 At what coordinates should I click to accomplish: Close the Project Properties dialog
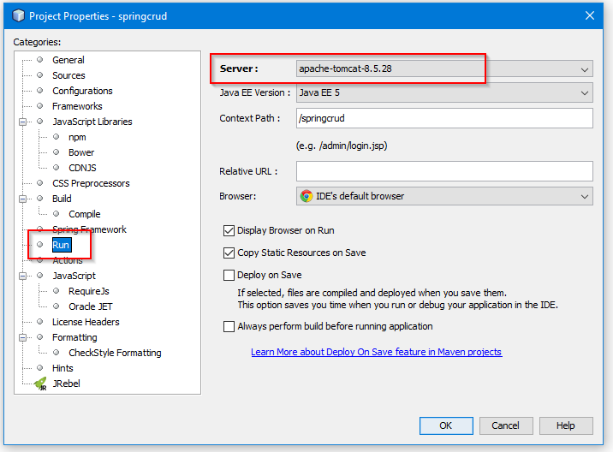pos(590,15)
